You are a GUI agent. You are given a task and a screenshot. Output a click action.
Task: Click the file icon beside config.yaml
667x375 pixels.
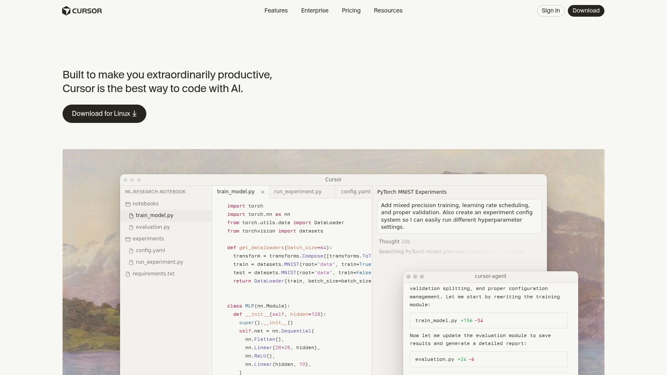(131, 250)
